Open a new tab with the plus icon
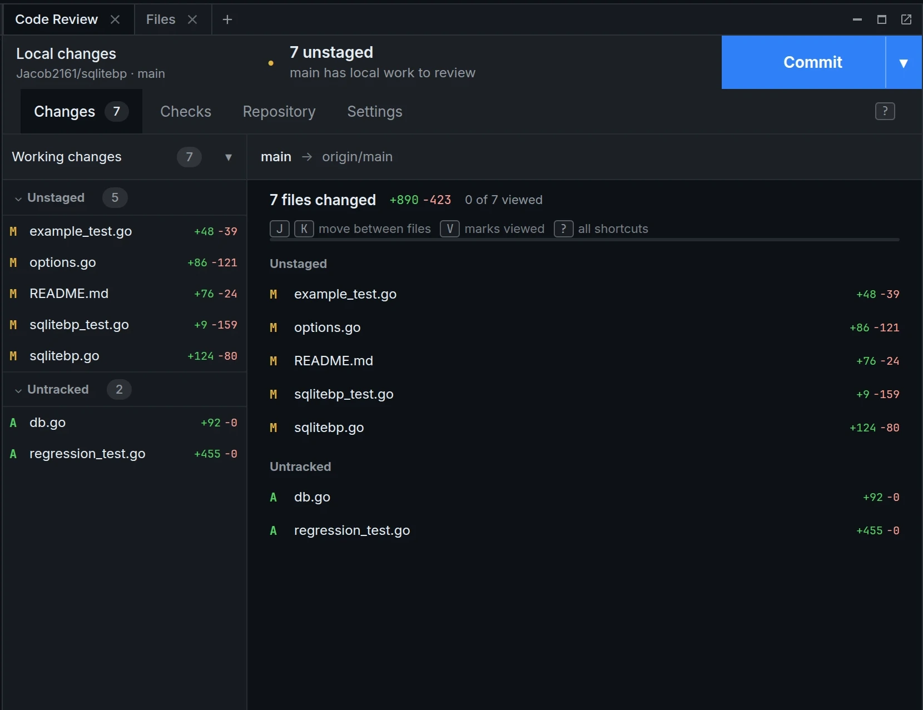This screenshot has height=710, width=923. pyautogui.click(x=227, y=19)
